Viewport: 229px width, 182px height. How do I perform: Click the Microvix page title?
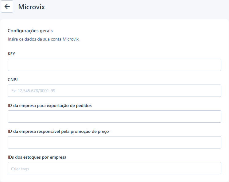click(31, 7)
